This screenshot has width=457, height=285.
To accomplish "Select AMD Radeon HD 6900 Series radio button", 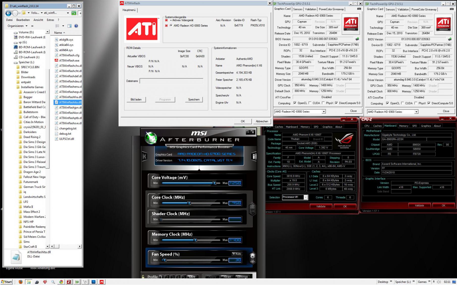I will coord(171,25).
